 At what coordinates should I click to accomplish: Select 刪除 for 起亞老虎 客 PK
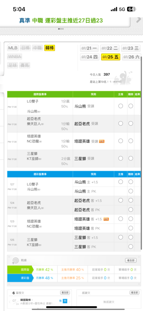pos(131,210)
